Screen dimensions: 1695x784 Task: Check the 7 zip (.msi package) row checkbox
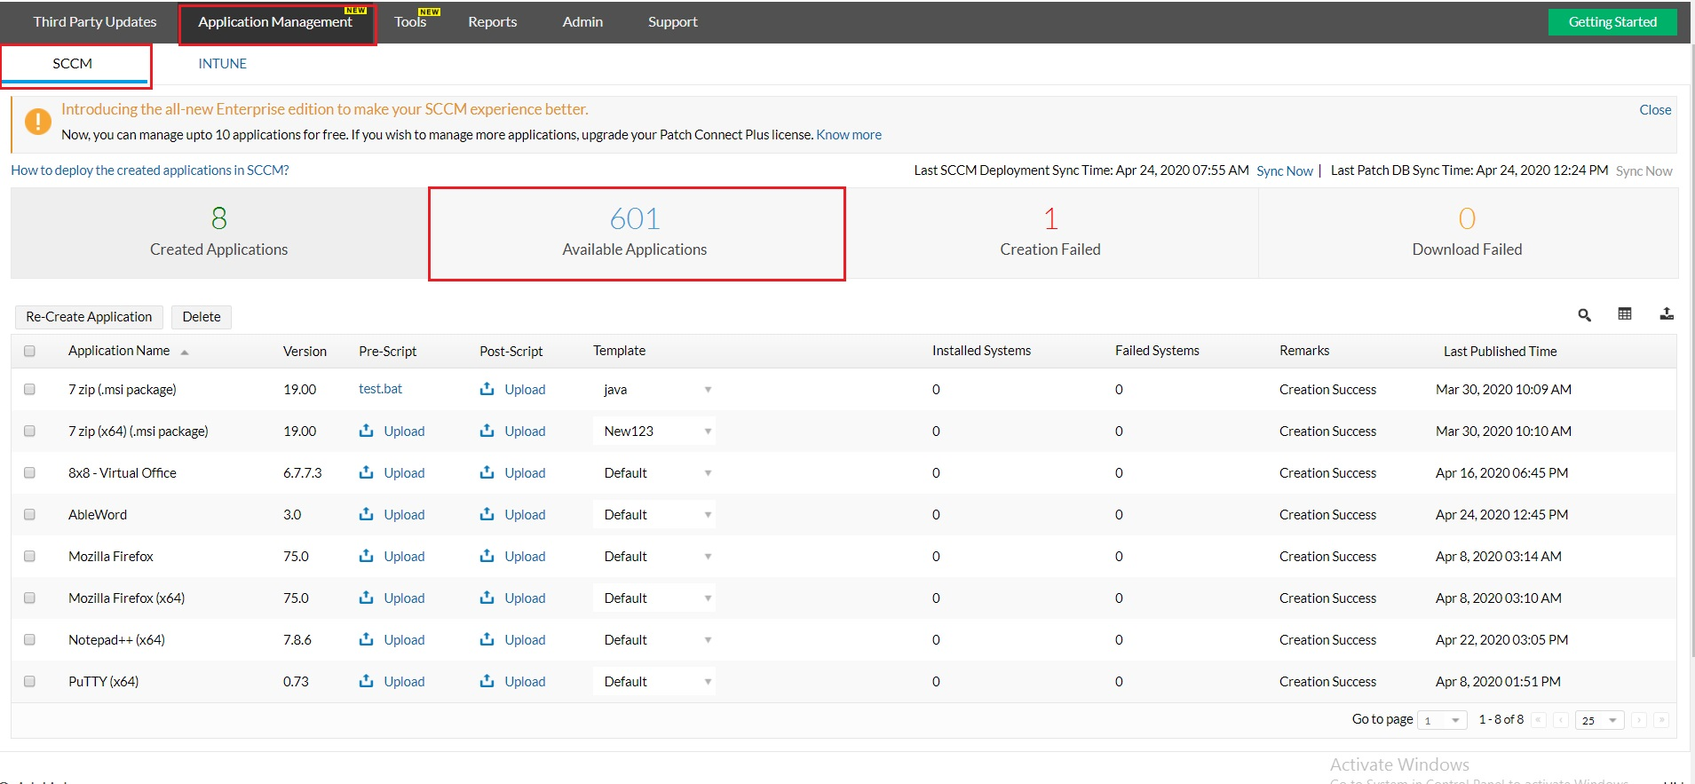coord(29,389)
